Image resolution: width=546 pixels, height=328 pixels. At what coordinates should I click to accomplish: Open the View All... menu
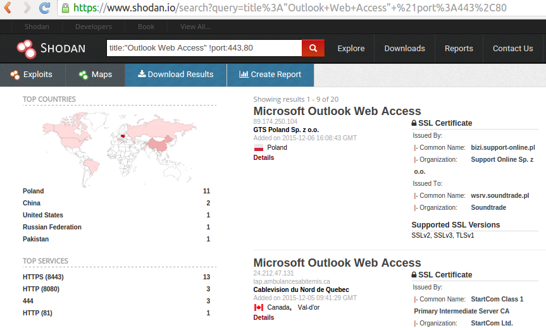coord(195,27)
